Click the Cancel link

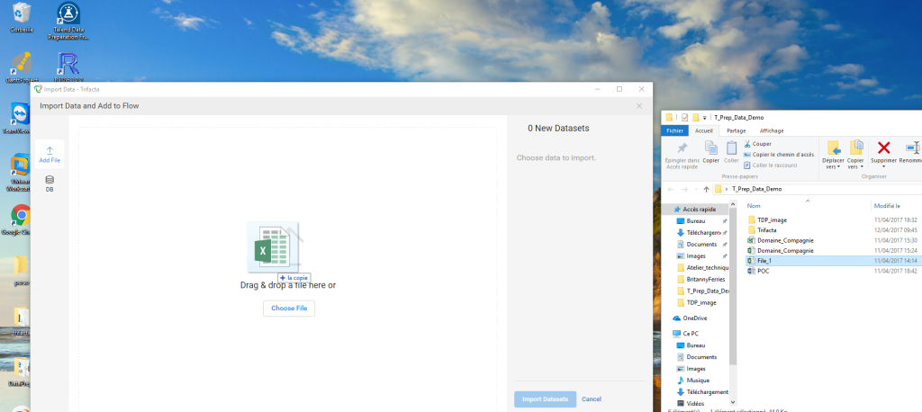click(592, 399)
